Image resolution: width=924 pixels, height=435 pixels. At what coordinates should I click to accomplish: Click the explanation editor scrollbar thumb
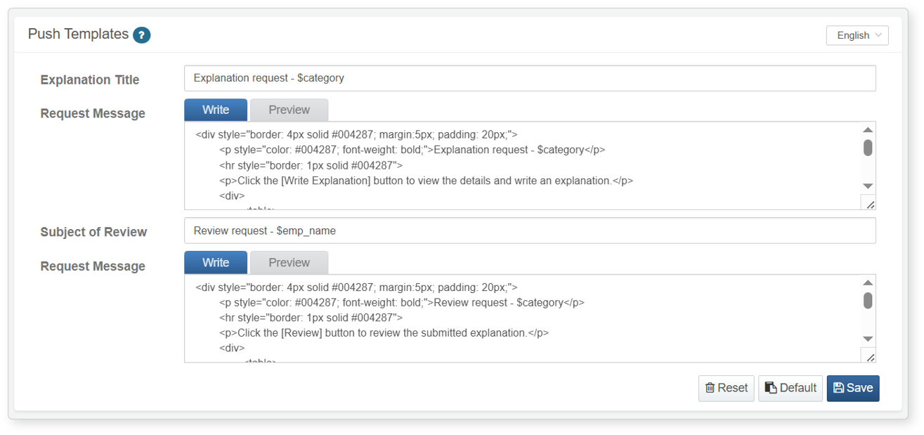[868, 148]
